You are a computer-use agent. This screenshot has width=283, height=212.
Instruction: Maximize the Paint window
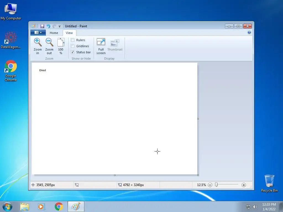coord(238,26)
